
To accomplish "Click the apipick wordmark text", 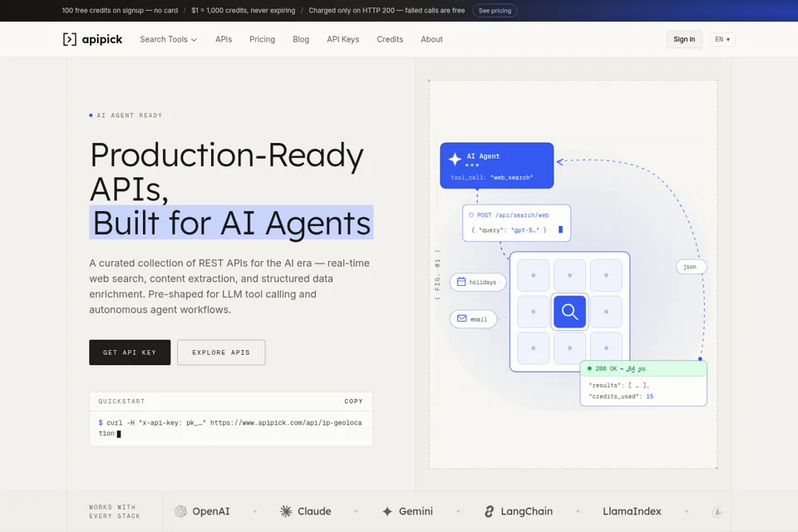I will [102, 39].
